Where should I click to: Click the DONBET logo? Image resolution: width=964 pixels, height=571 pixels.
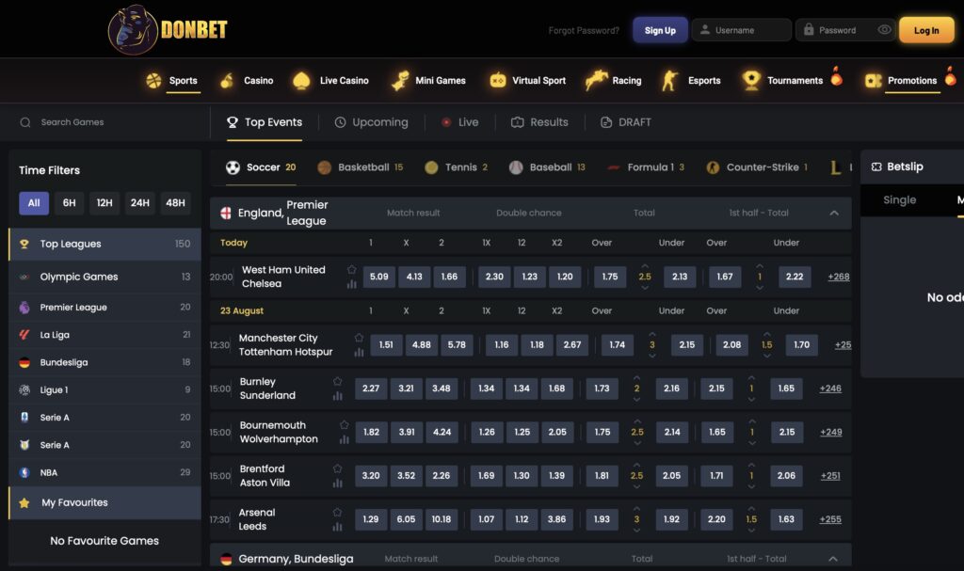point(168,29)
